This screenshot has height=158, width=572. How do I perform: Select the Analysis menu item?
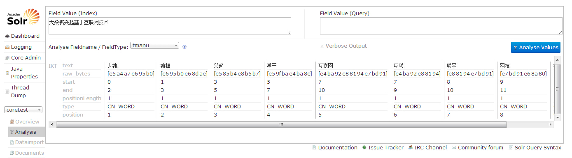coord(26,132)
